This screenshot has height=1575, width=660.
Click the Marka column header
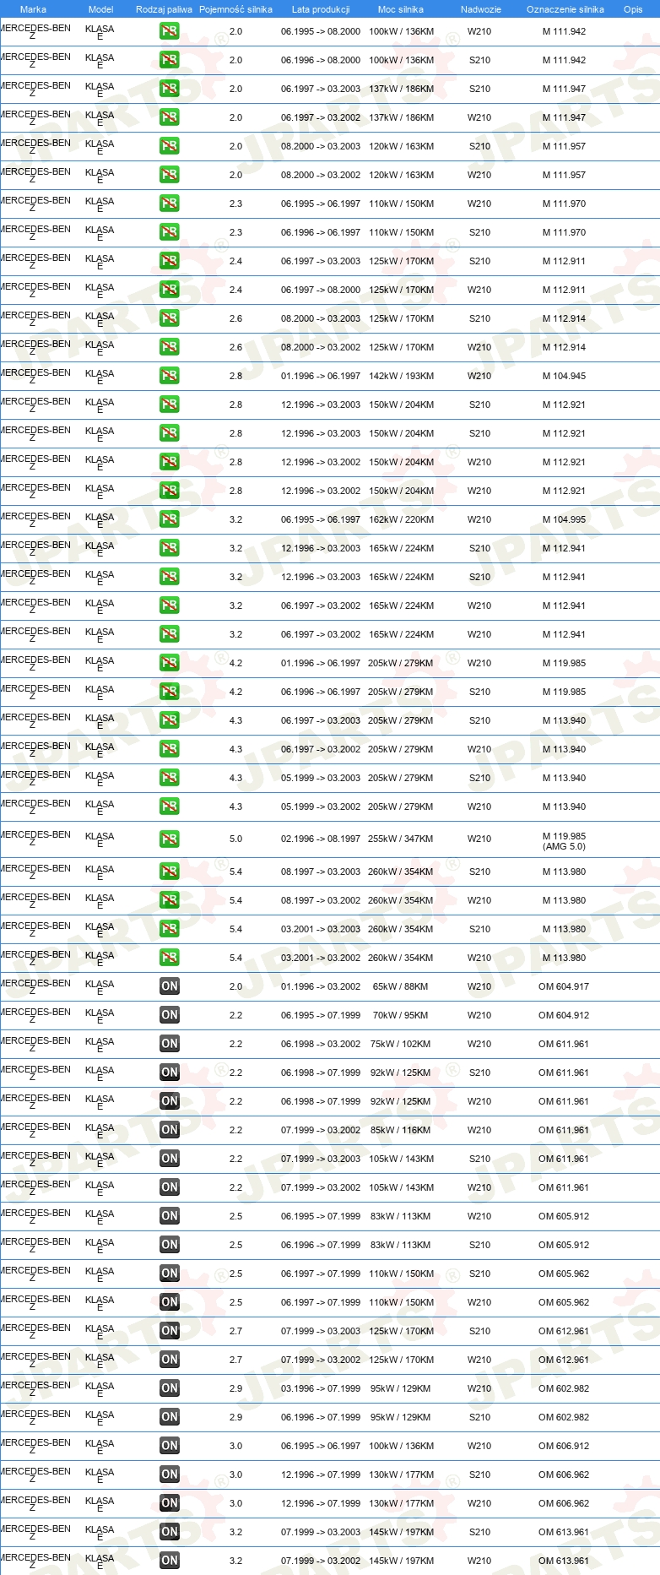tap(33, 9)
